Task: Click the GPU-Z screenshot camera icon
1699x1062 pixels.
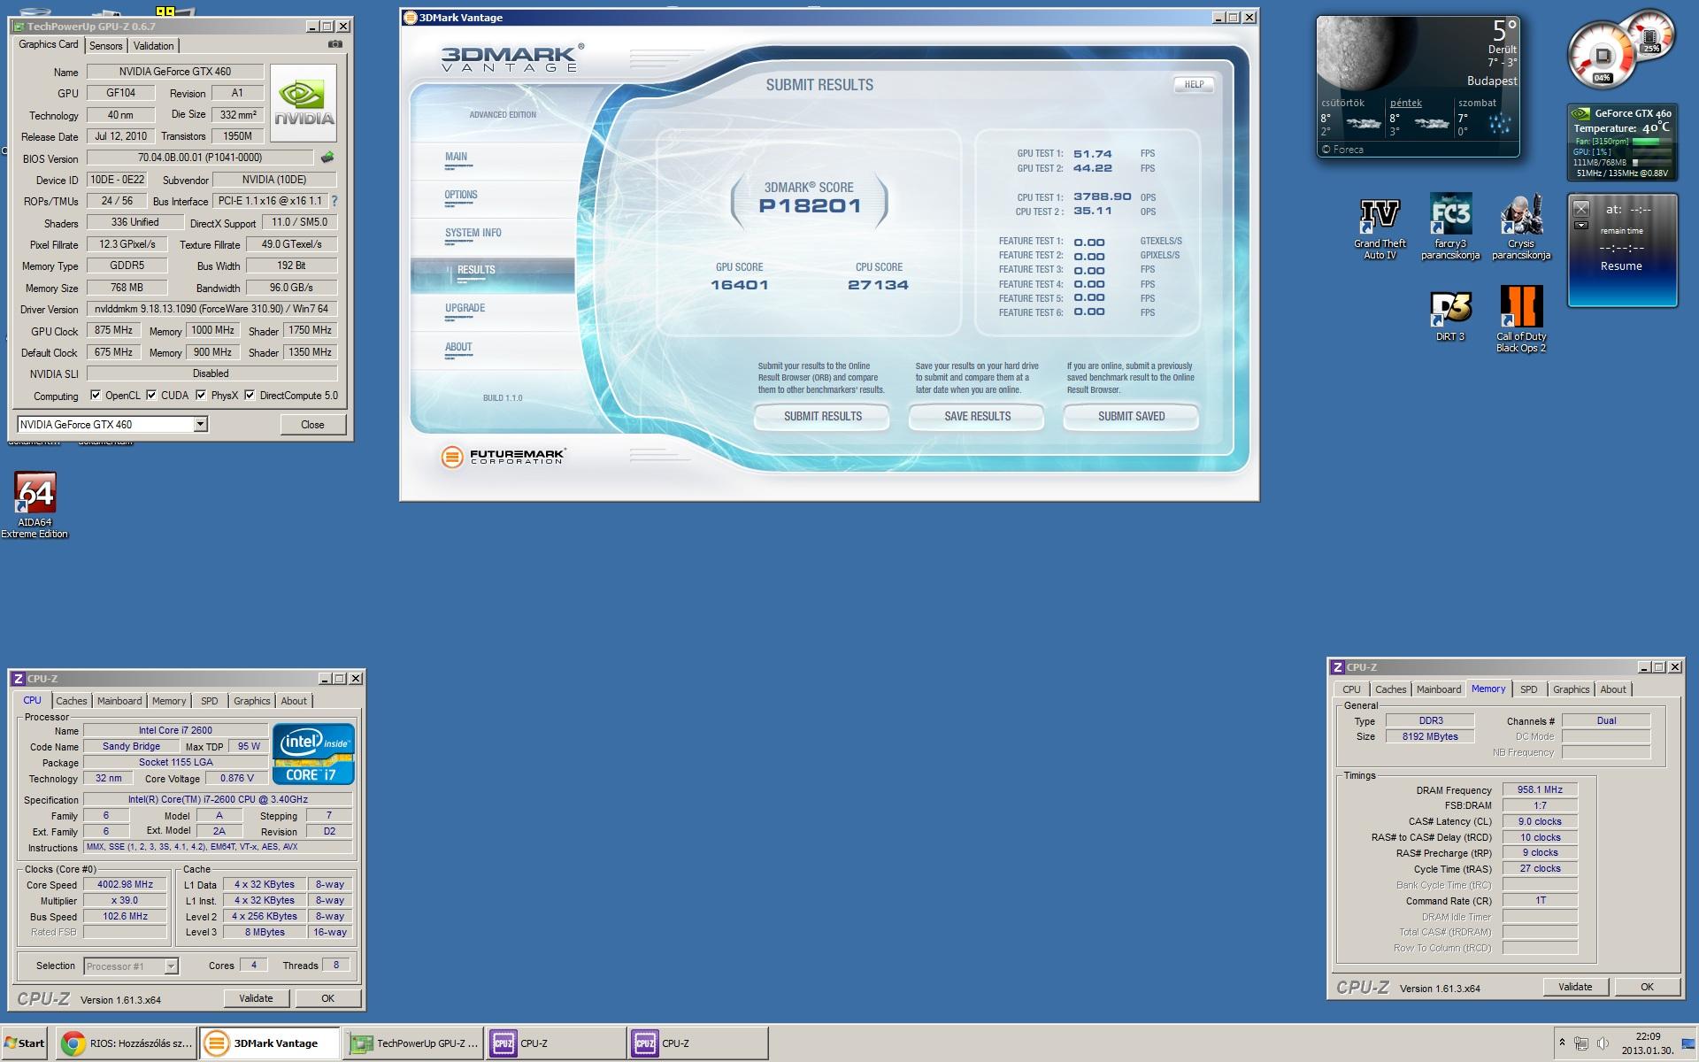Action: point(335,44)
